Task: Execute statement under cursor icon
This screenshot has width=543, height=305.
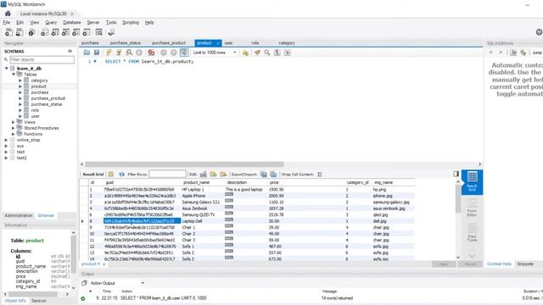Action: [119, 53]
